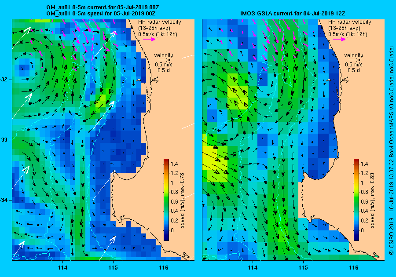Click the right map's speed color bar
The width and height of the screenshot is (396, 277).
click(356, 200)
